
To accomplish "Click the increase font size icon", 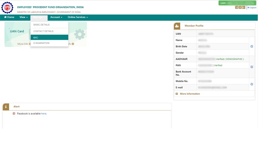I will 243,8.
